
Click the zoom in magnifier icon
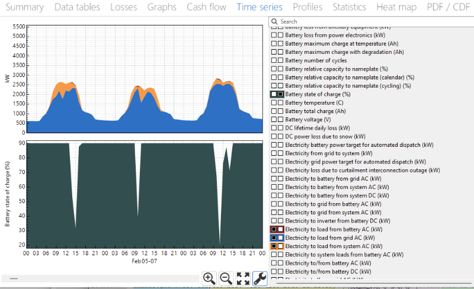point(209,278)
